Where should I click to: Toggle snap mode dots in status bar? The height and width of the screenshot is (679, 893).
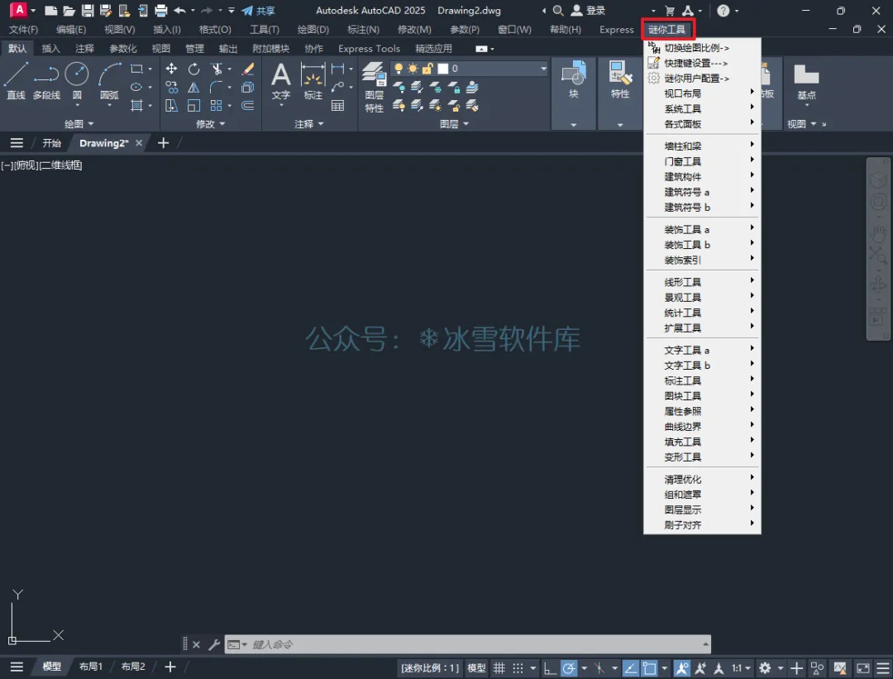[x=518, y=667]
